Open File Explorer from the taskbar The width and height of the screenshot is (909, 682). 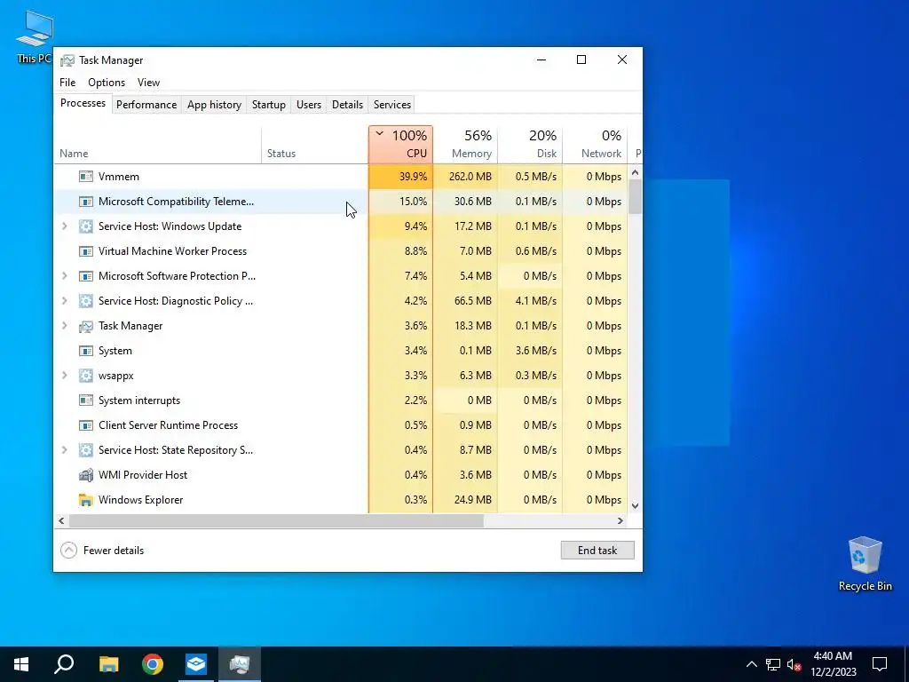[108, 664]
